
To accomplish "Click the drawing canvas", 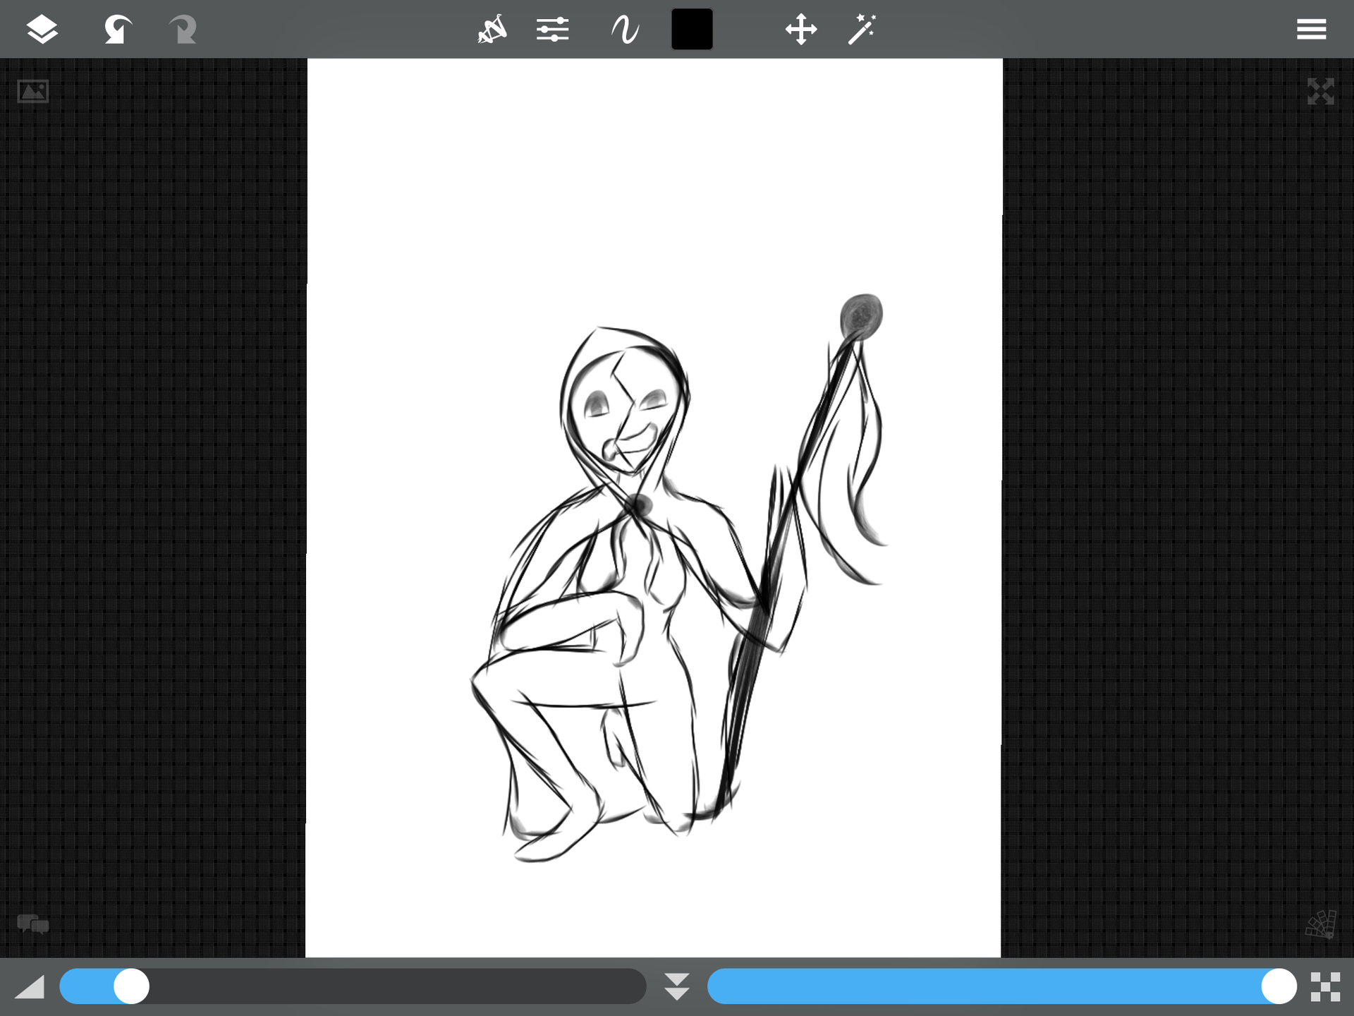I will (654, 508).
